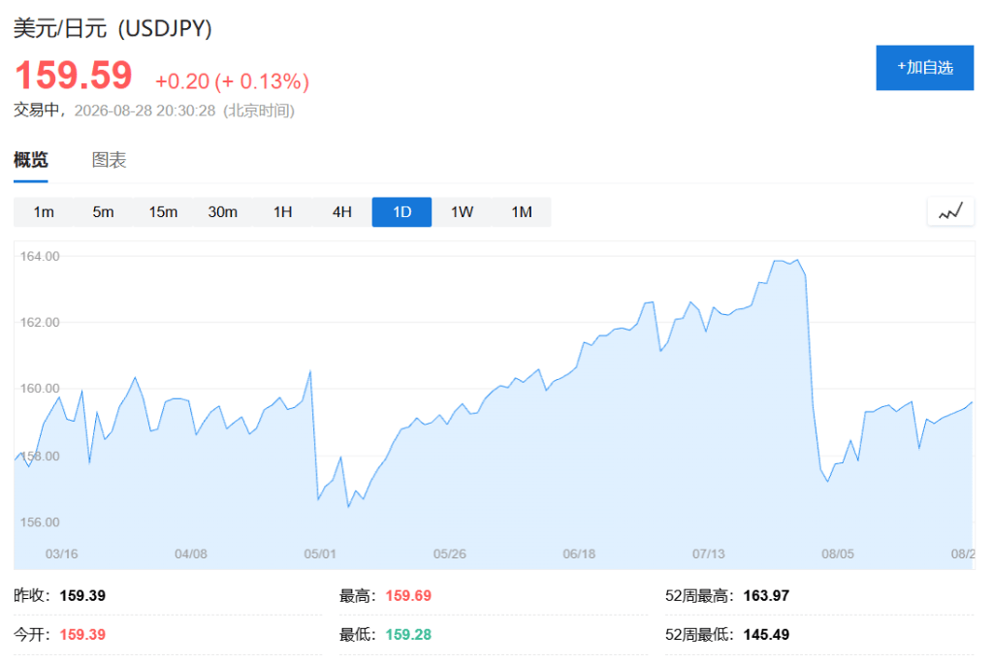Click the 159.59 current price

click(74, 75)
